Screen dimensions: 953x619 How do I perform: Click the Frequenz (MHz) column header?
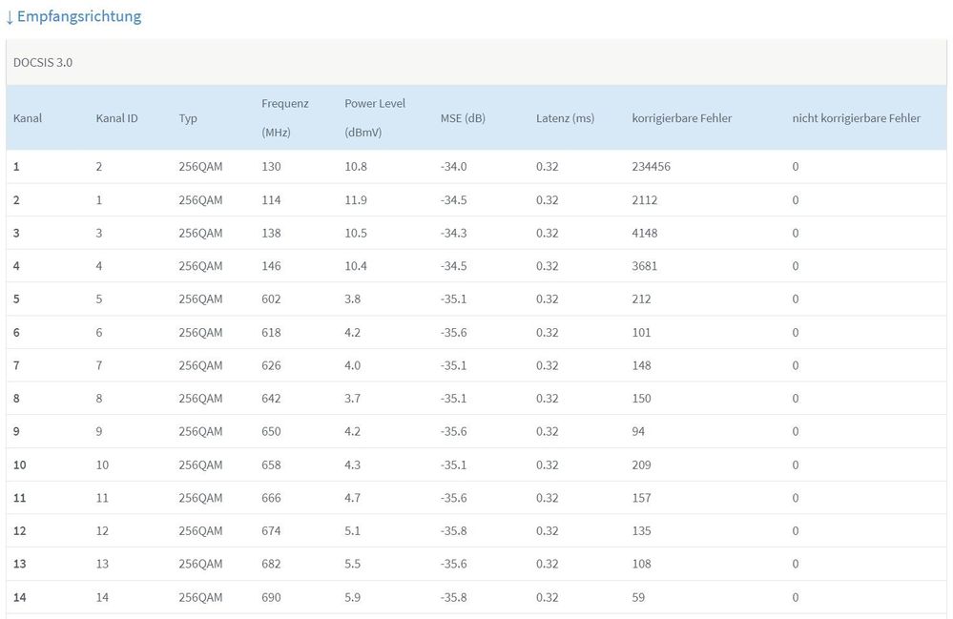284,117
